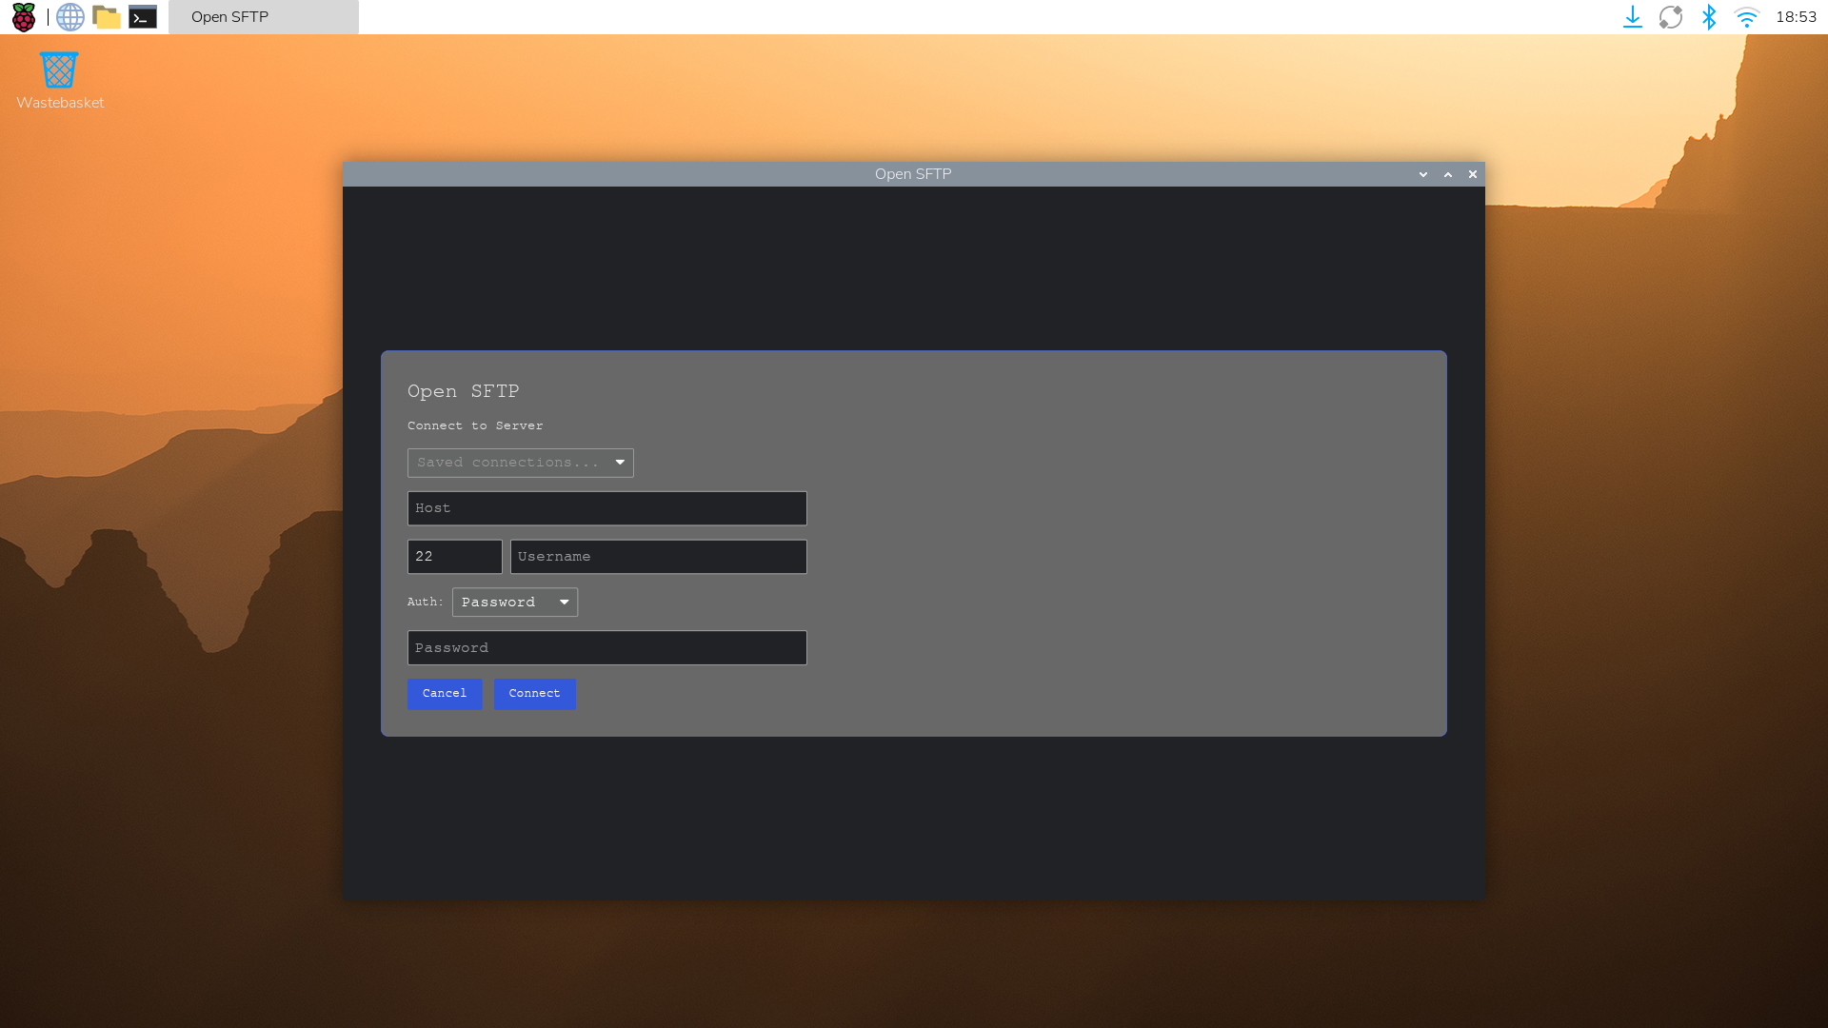The image size is (1828, 1028).
Task: Open the Saved connections dropdown
Action: click(520, 463)
